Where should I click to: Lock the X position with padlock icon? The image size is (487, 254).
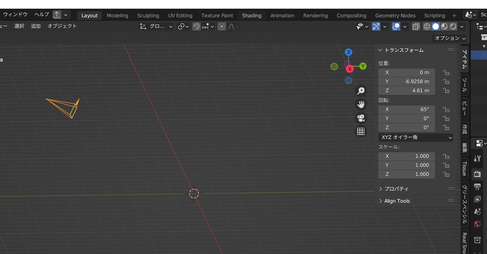pos(446,72)
